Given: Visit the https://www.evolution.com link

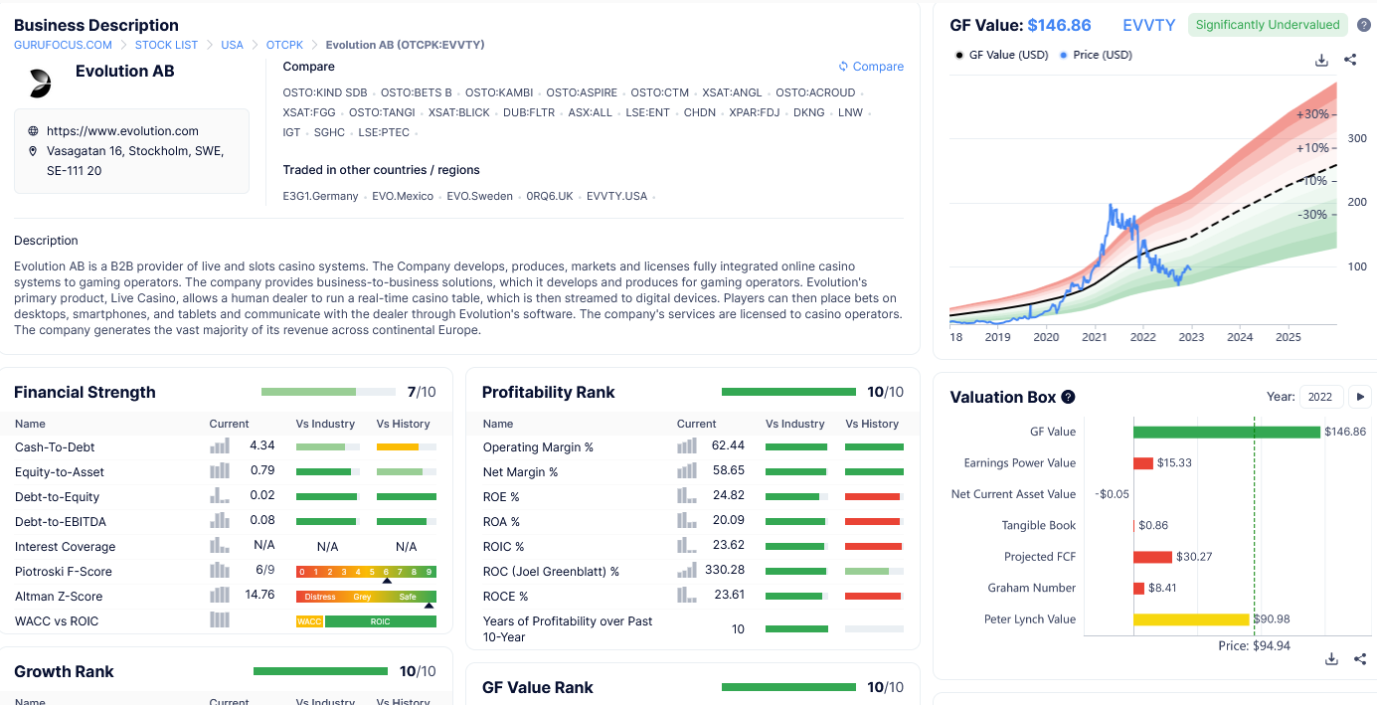Looking at the screenshot, I should click(122, 131).
